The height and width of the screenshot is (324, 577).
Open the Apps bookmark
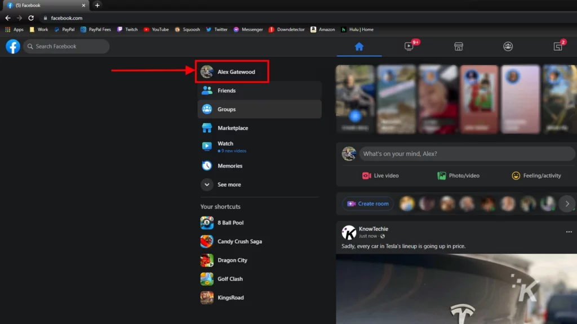point(14,29)
